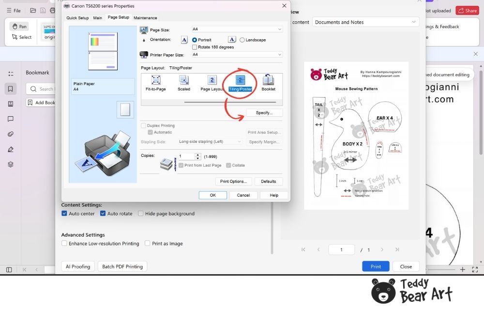Click the Specify... button
This screenshot has width=484, height=310.
click(264, 113)
